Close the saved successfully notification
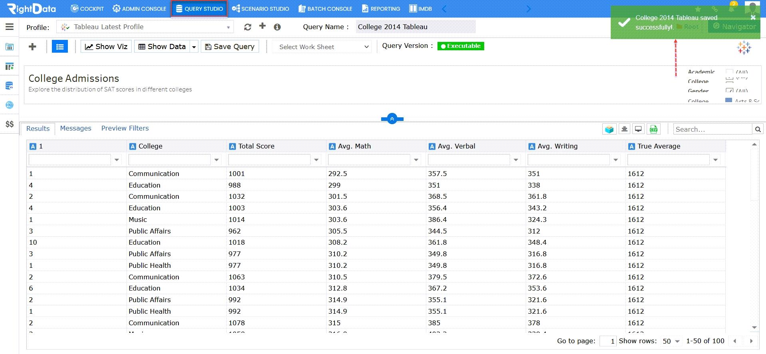 pos(753,18)
